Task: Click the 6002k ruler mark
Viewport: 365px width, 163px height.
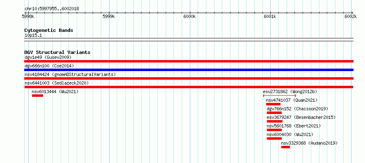Action: (x=351, y=16)
